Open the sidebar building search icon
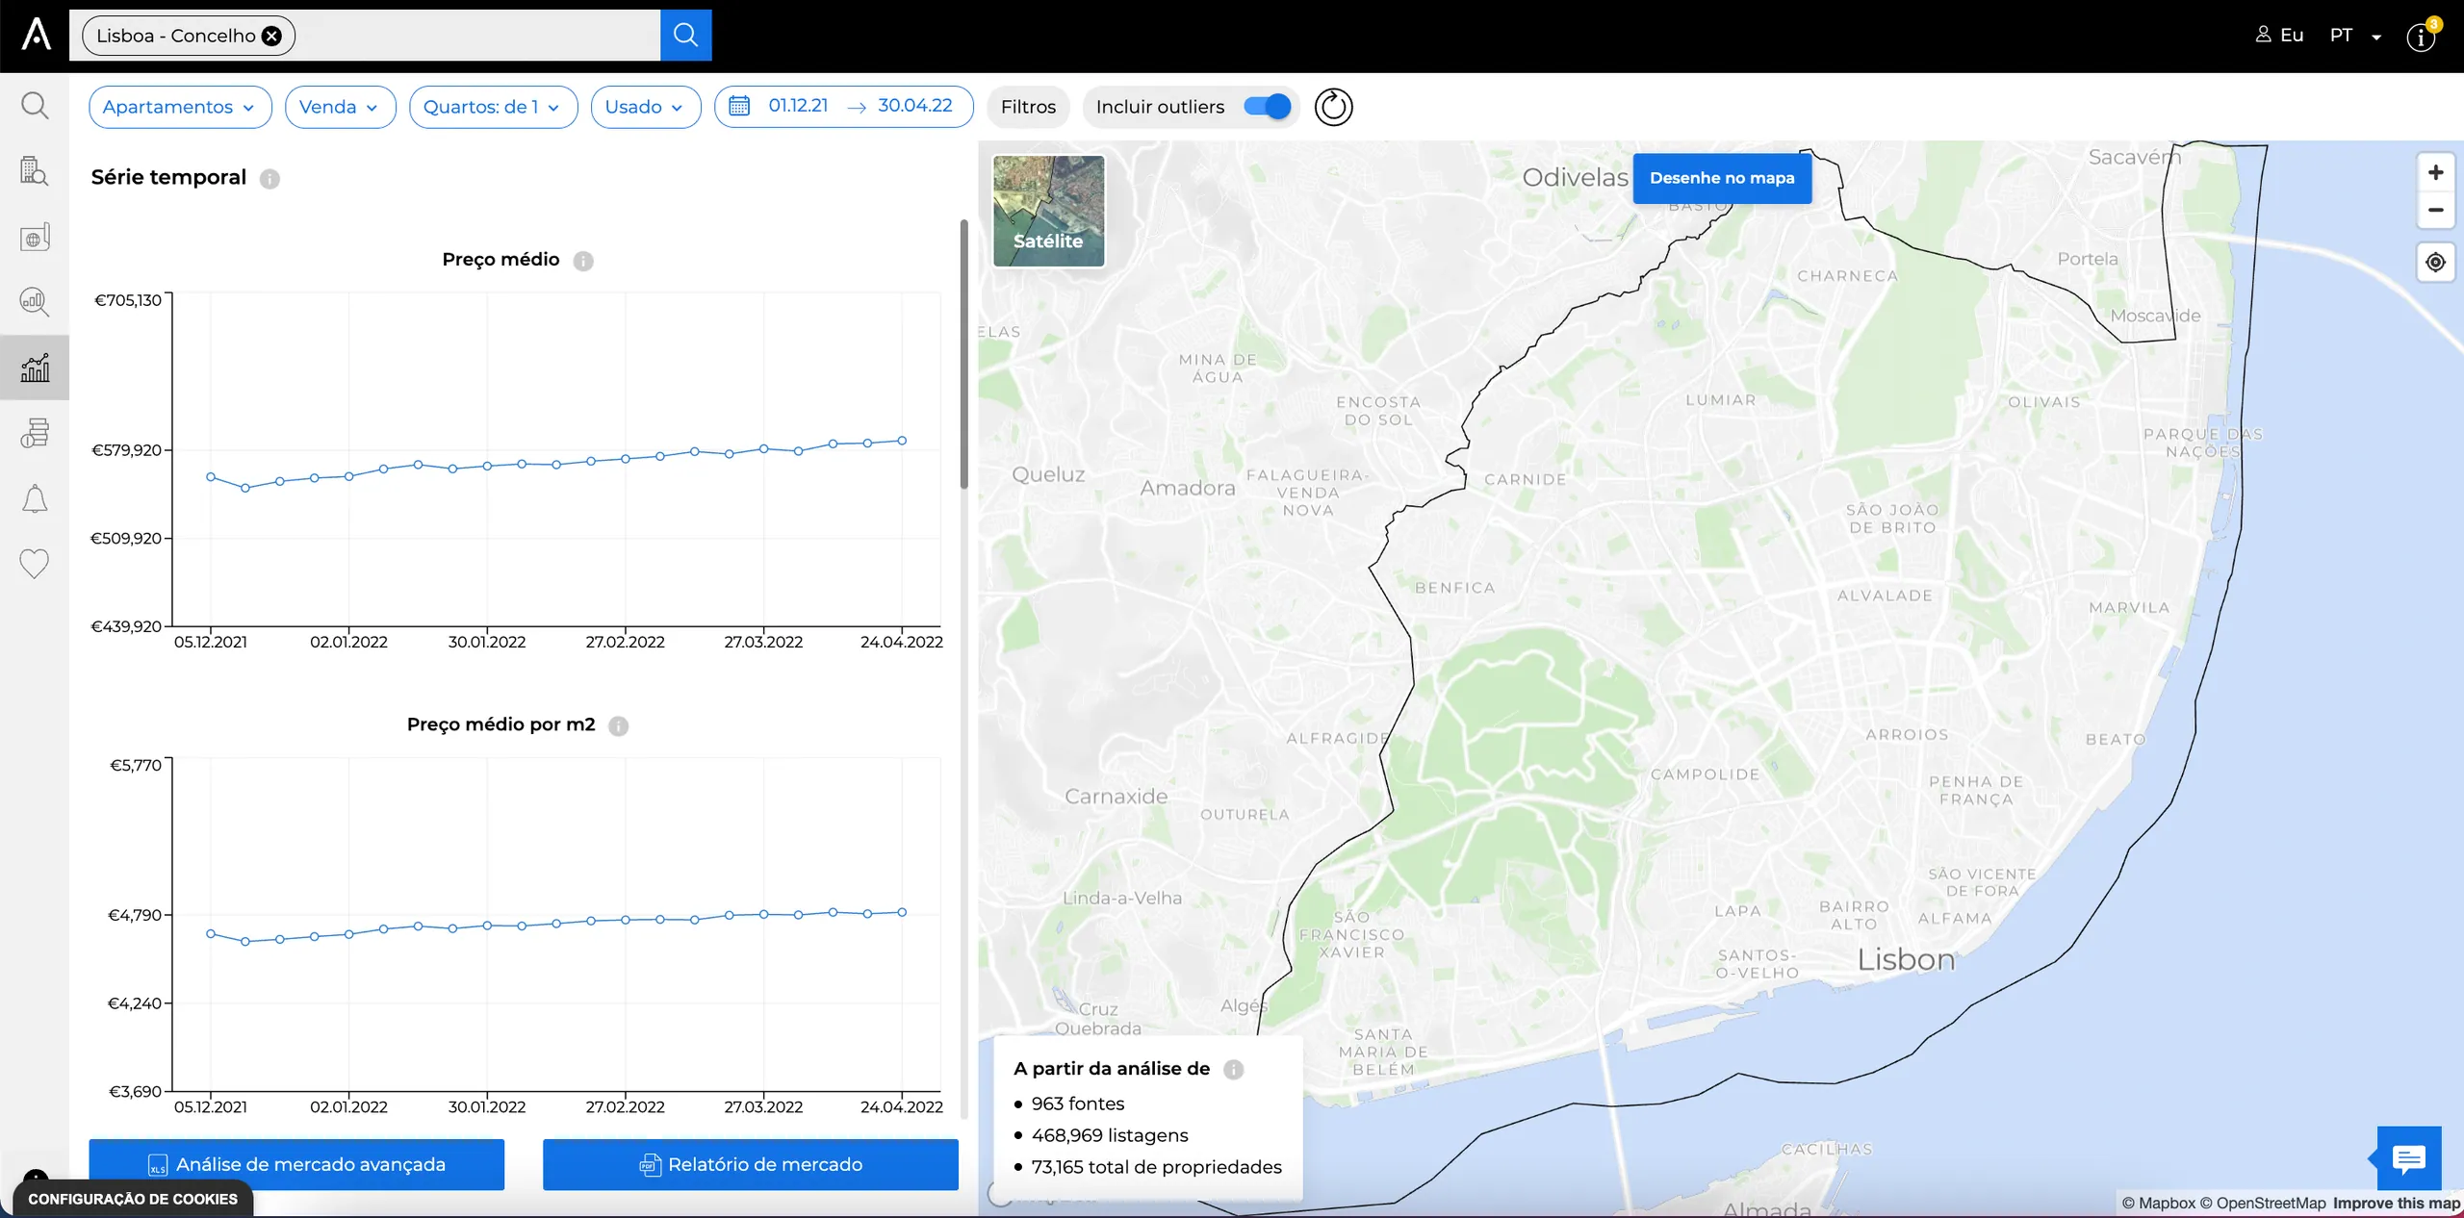 click(35, 171)
